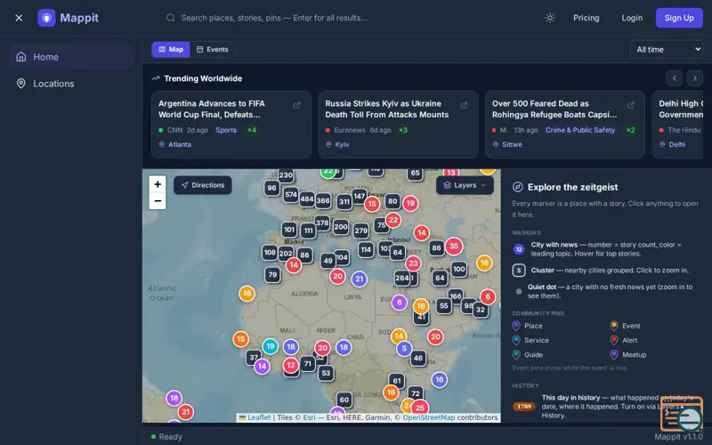Image resolution: width=712 pixels, height=445 pixels.
Task: Click the Mappit v1.1.0 version text
Action: coord(678,437)
